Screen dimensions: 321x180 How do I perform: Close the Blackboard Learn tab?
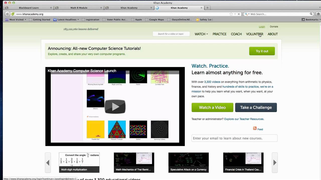click(x=51, y=8)
